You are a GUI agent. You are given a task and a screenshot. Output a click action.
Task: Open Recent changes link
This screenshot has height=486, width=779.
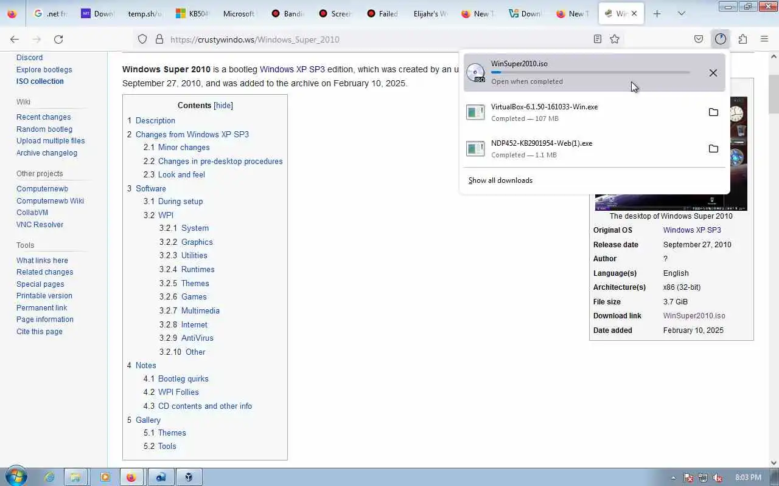43,117
